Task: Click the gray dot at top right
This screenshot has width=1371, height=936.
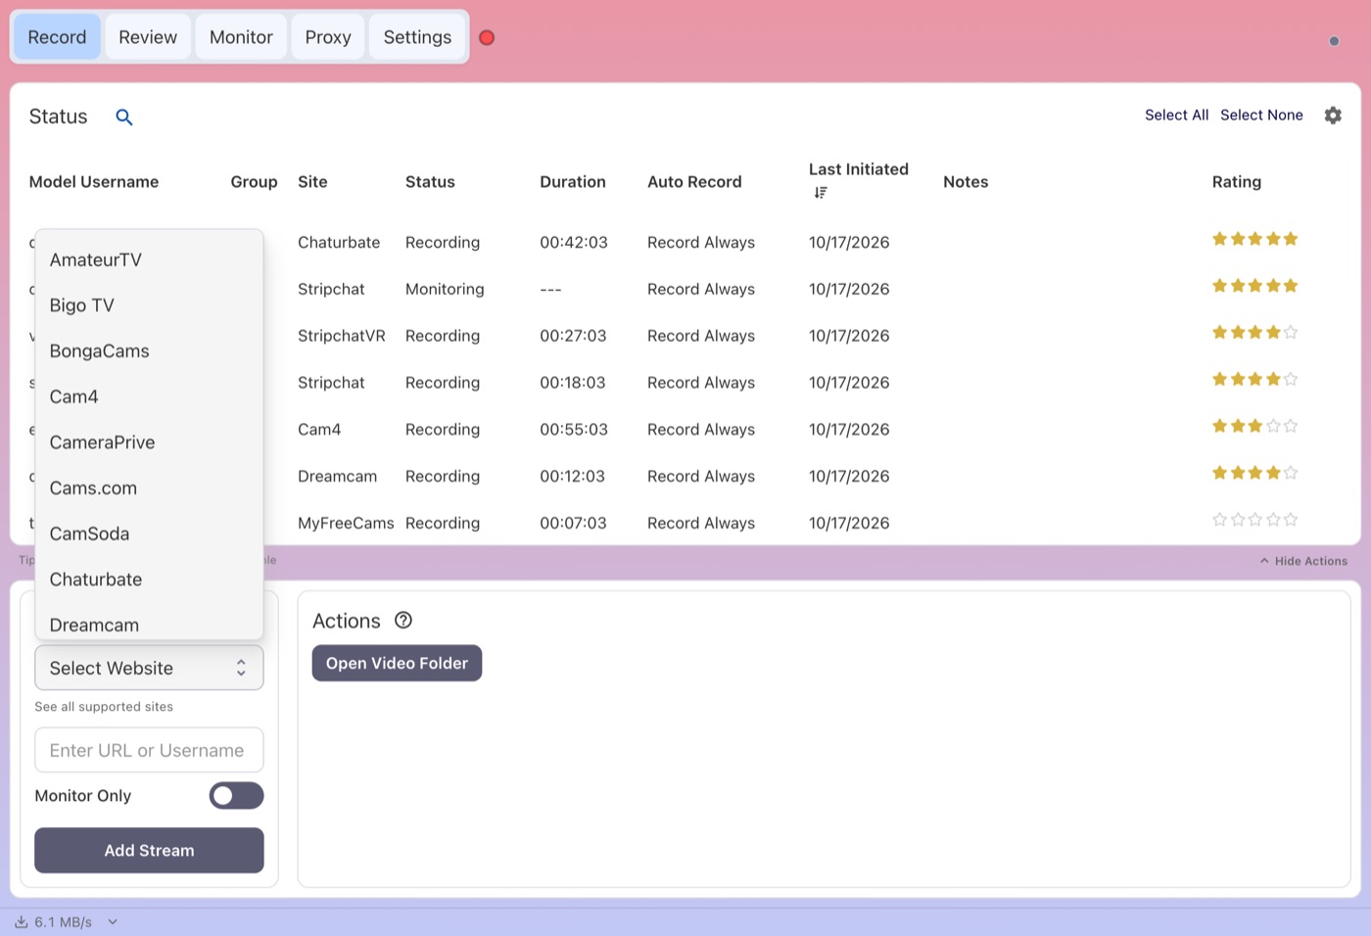Action: 1334,41
